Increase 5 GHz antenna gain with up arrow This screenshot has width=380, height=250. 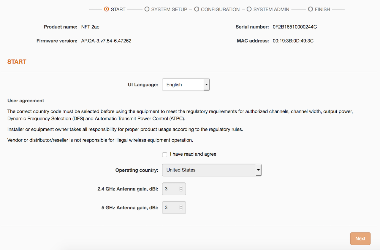point(181,206)
